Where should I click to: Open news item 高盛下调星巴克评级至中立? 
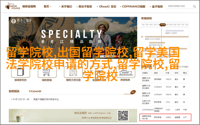coord(47,99)
